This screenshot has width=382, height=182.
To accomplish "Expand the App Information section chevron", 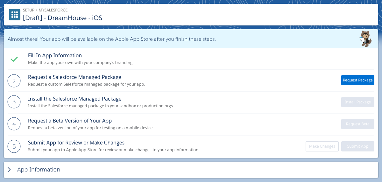I will click(x=9, y=170).
